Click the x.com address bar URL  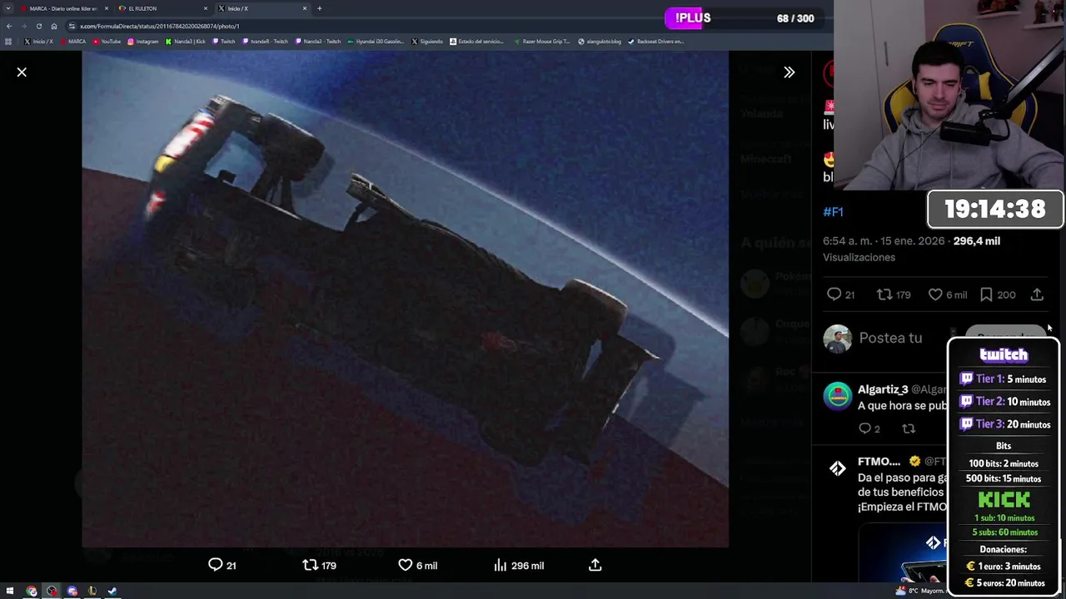point(159,26)
